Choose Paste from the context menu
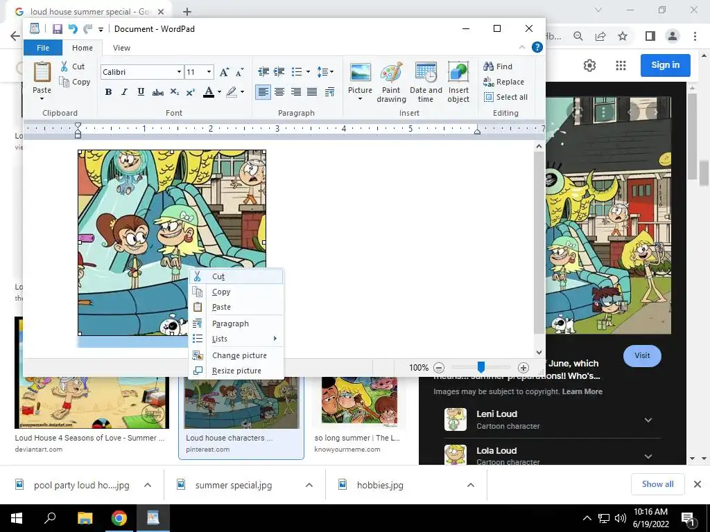The width and height of the screenshot is (710, 532). pos(236,307)
